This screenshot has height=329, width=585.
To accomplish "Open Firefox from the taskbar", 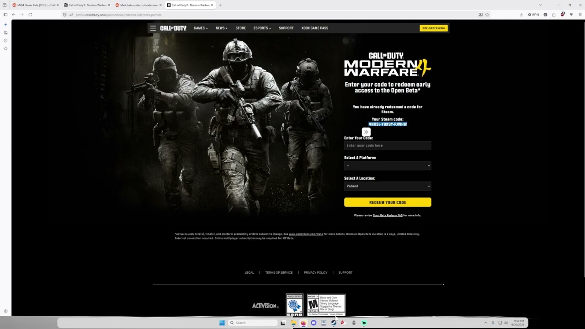I will 303,323.
